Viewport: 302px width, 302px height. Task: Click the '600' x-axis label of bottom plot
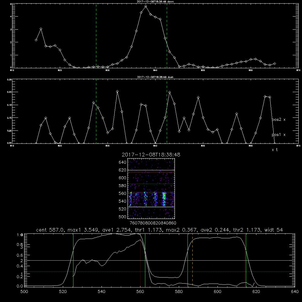click(x=217, y=292)
